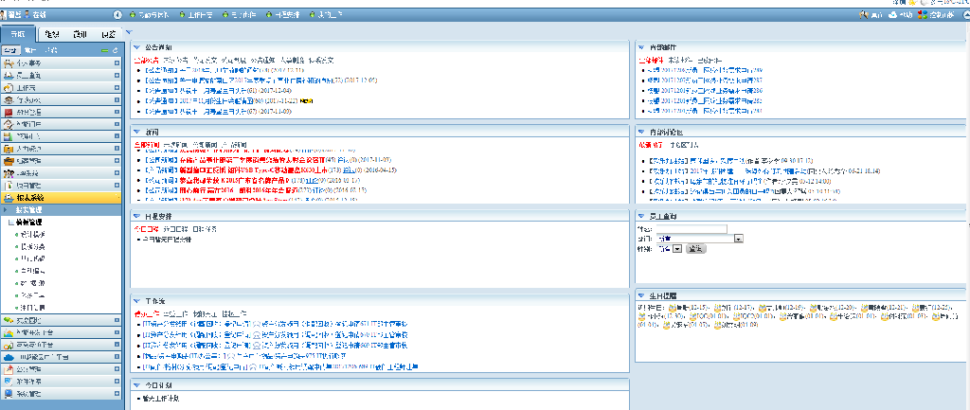
Task: Collapse the 生日提醒 panel
Action: click(641, 295)
